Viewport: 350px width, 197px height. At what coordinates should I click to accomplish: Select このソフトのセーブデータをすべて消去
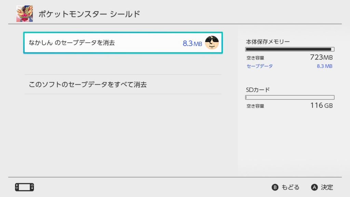point(123,84)
